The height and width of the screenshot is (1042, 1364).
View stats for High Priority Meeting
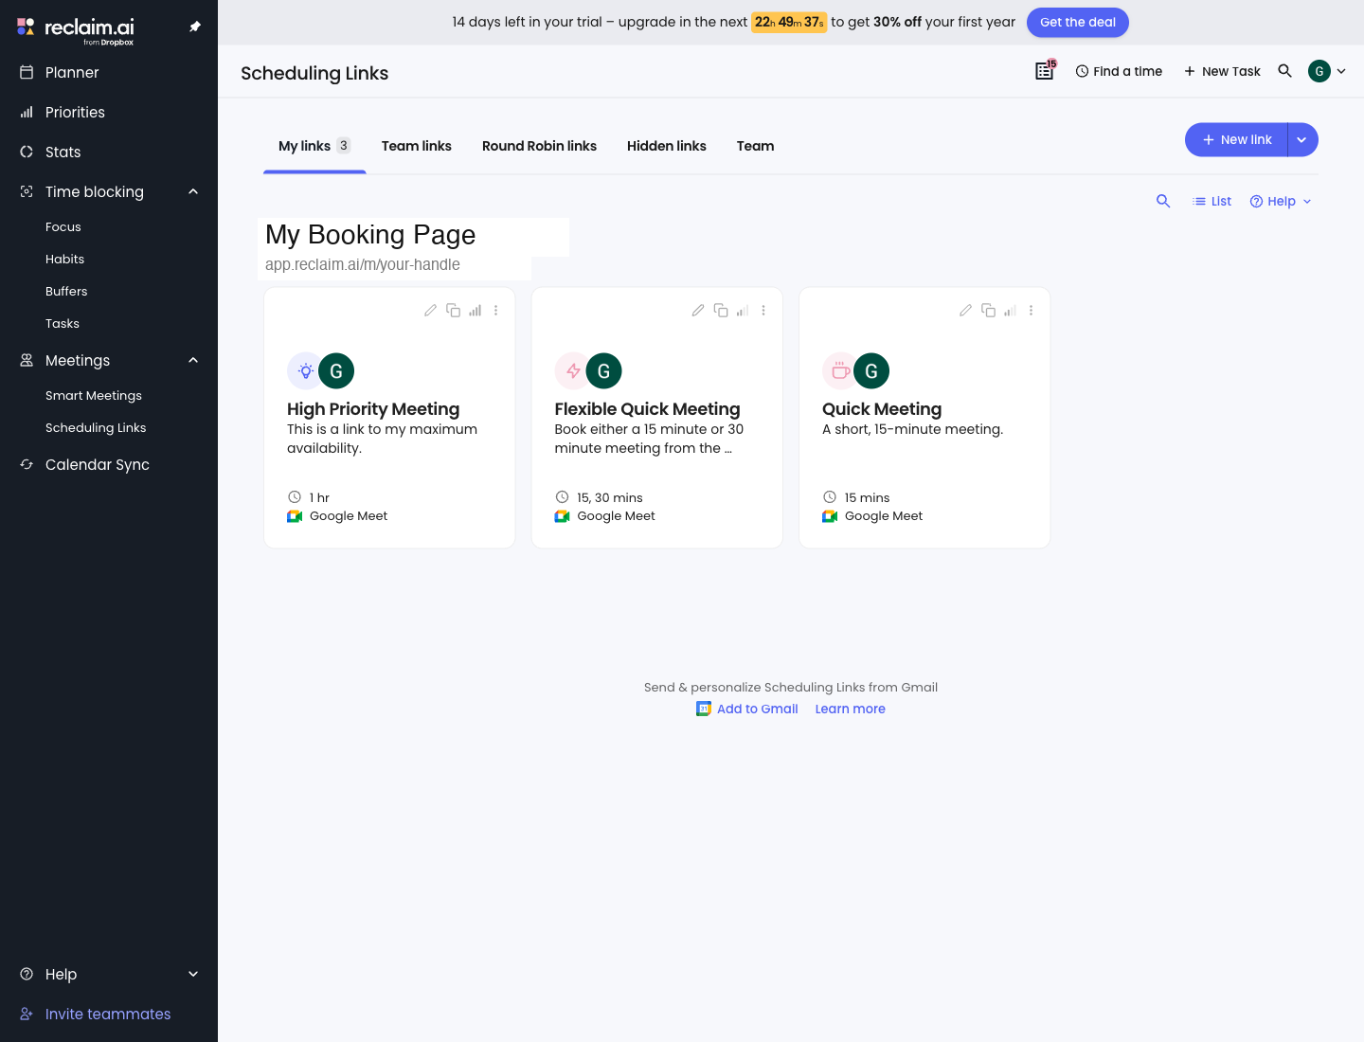[476, 310]
